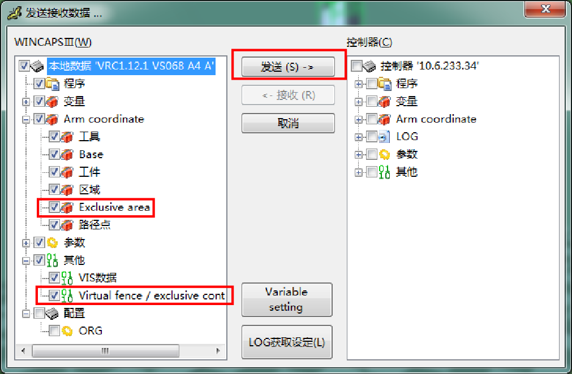Viewport: 572px width, 374px height.
Task: Enable the 配置 checkbox
Action: point(39,313)
